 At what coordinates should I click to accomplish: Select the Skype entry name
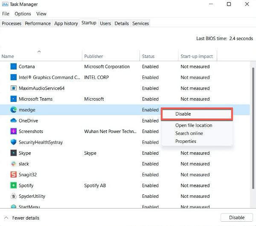tap(25, 153)
